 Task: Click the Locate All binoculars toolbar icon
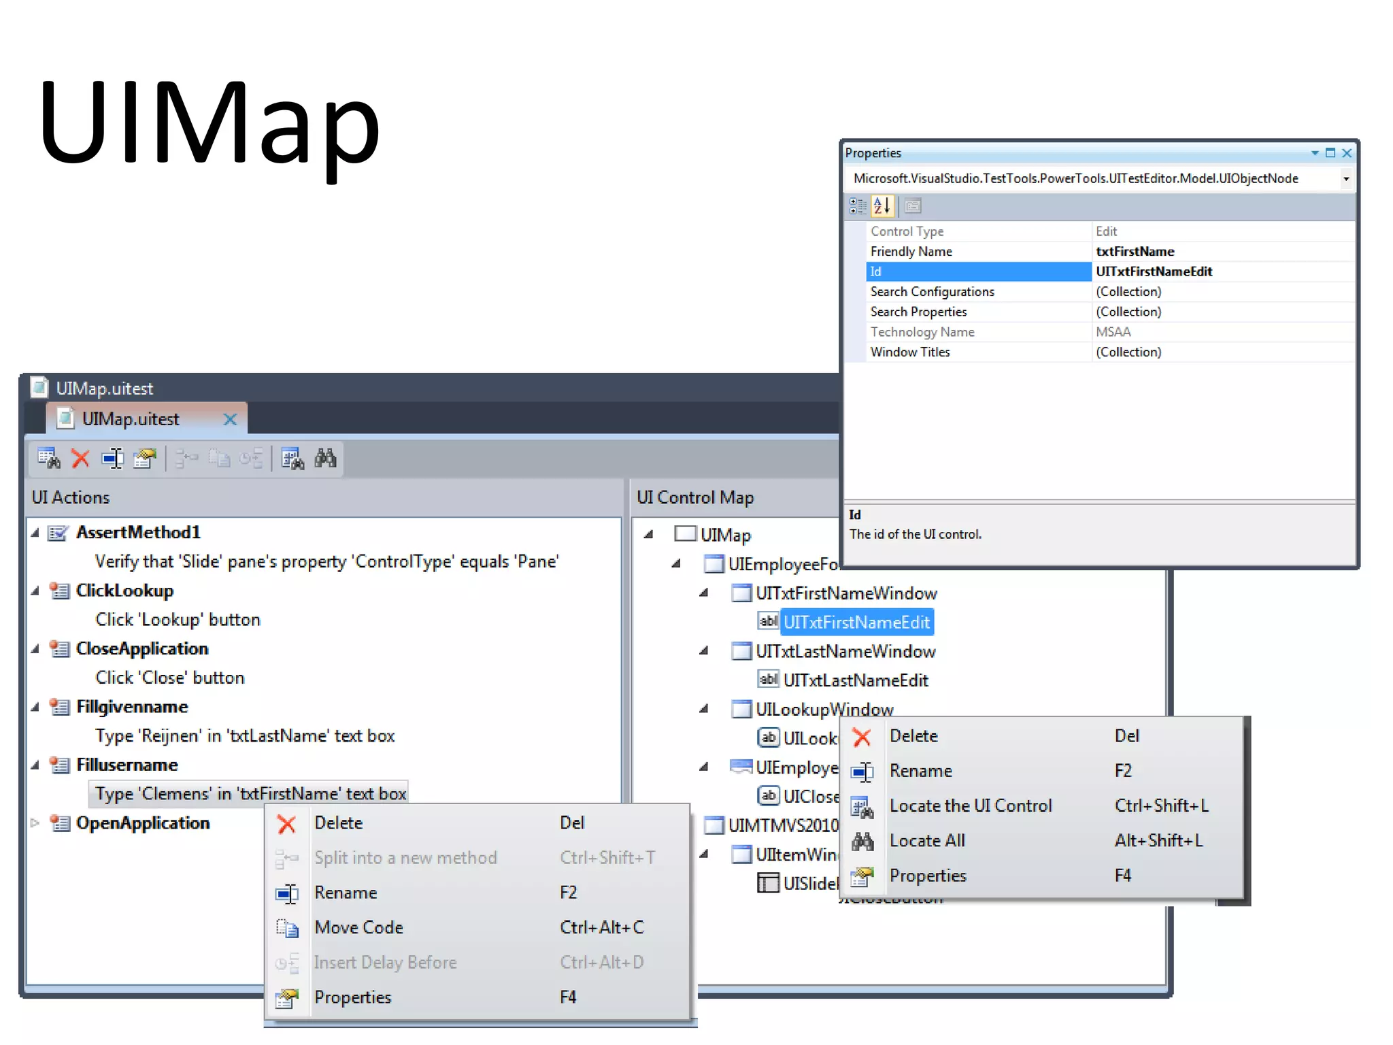325,459
